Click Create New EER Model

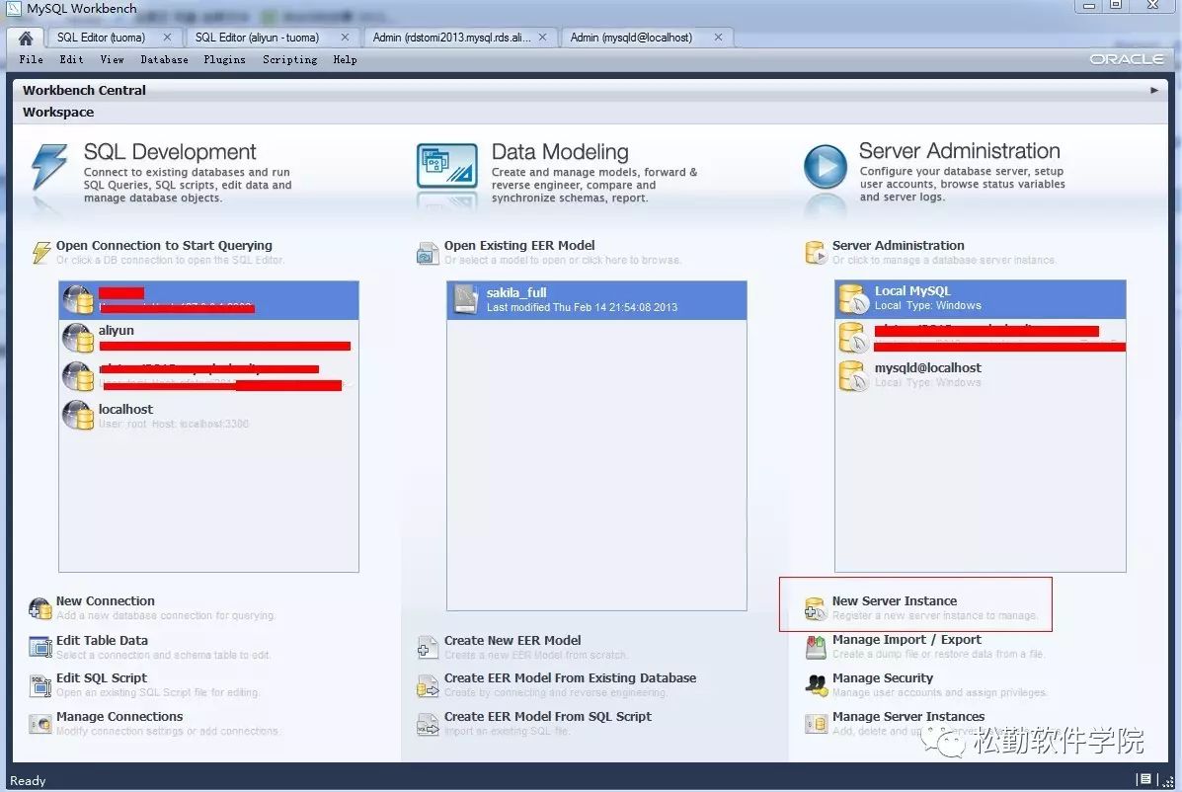512,641
